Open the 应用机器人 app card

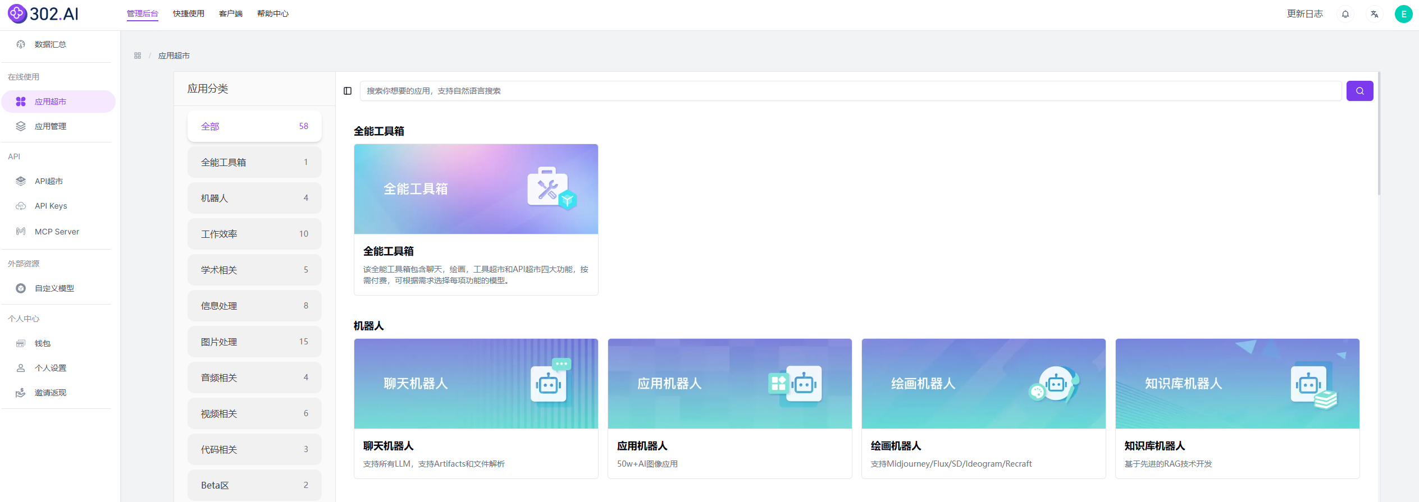tap(730, 408)
